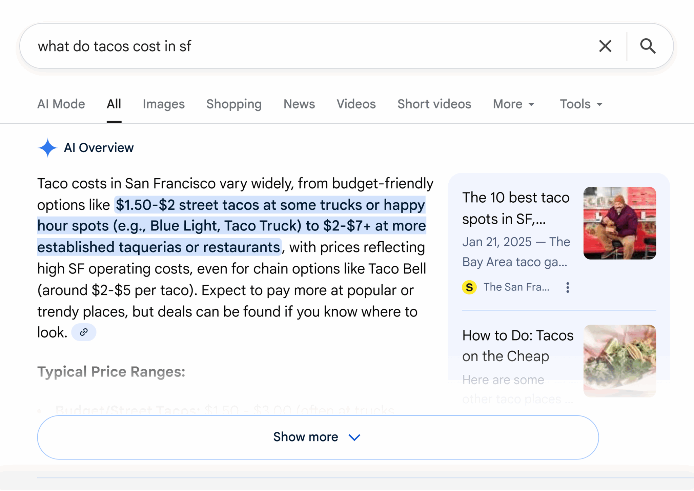Go to the News tab
Screen dimensions: 694x491
tap(299, 104)
